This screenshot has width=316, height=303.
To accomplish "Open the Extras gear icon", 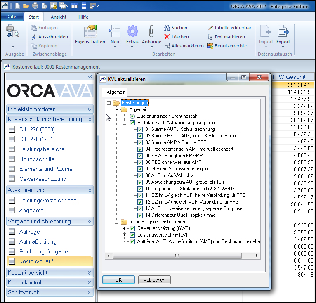I will (x=132, y=32).
